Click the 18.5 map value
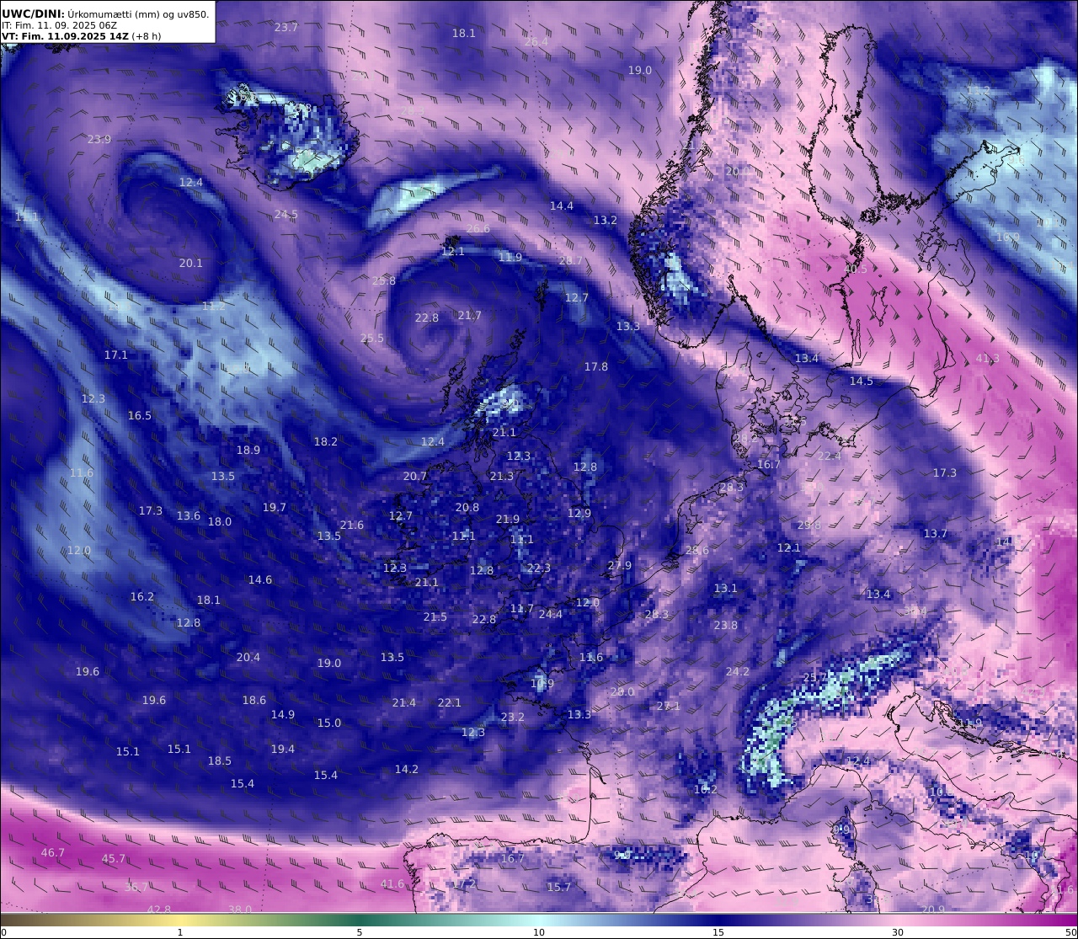The width and height of the screenshot is (1078, 939). point(220,760)
